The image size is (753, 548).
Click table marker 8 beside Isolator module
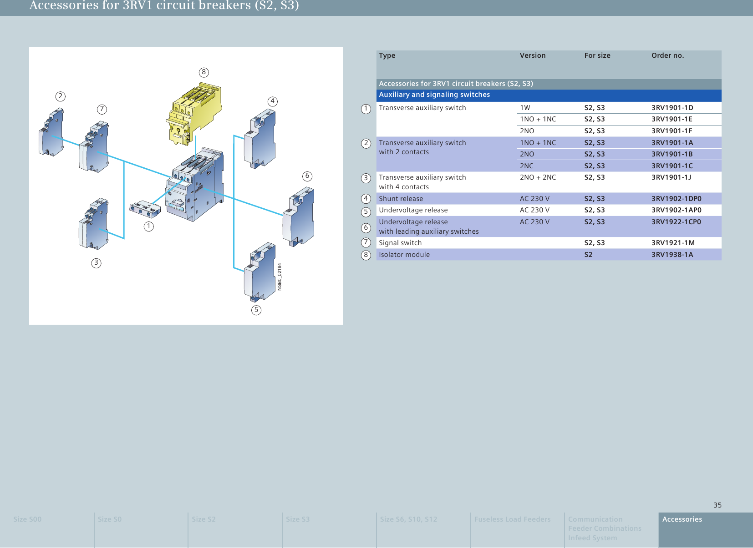[x=366, y=255]
